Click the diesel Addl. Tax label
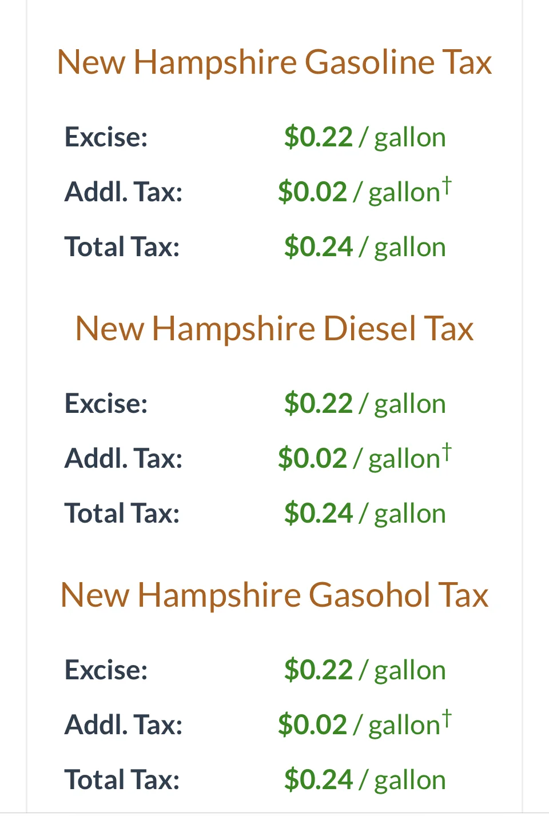Viewport: 549px width, 816px height. (x=124, y=459)
